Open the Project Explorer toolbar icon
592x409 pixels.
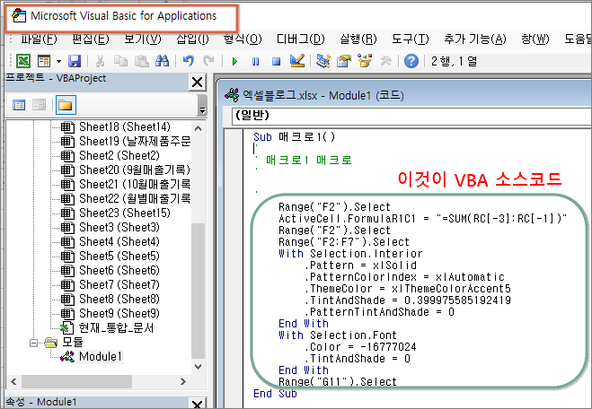pos(323,61)
